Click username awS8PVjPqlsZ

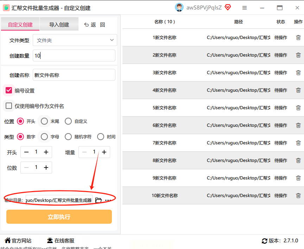click(204, 7)
